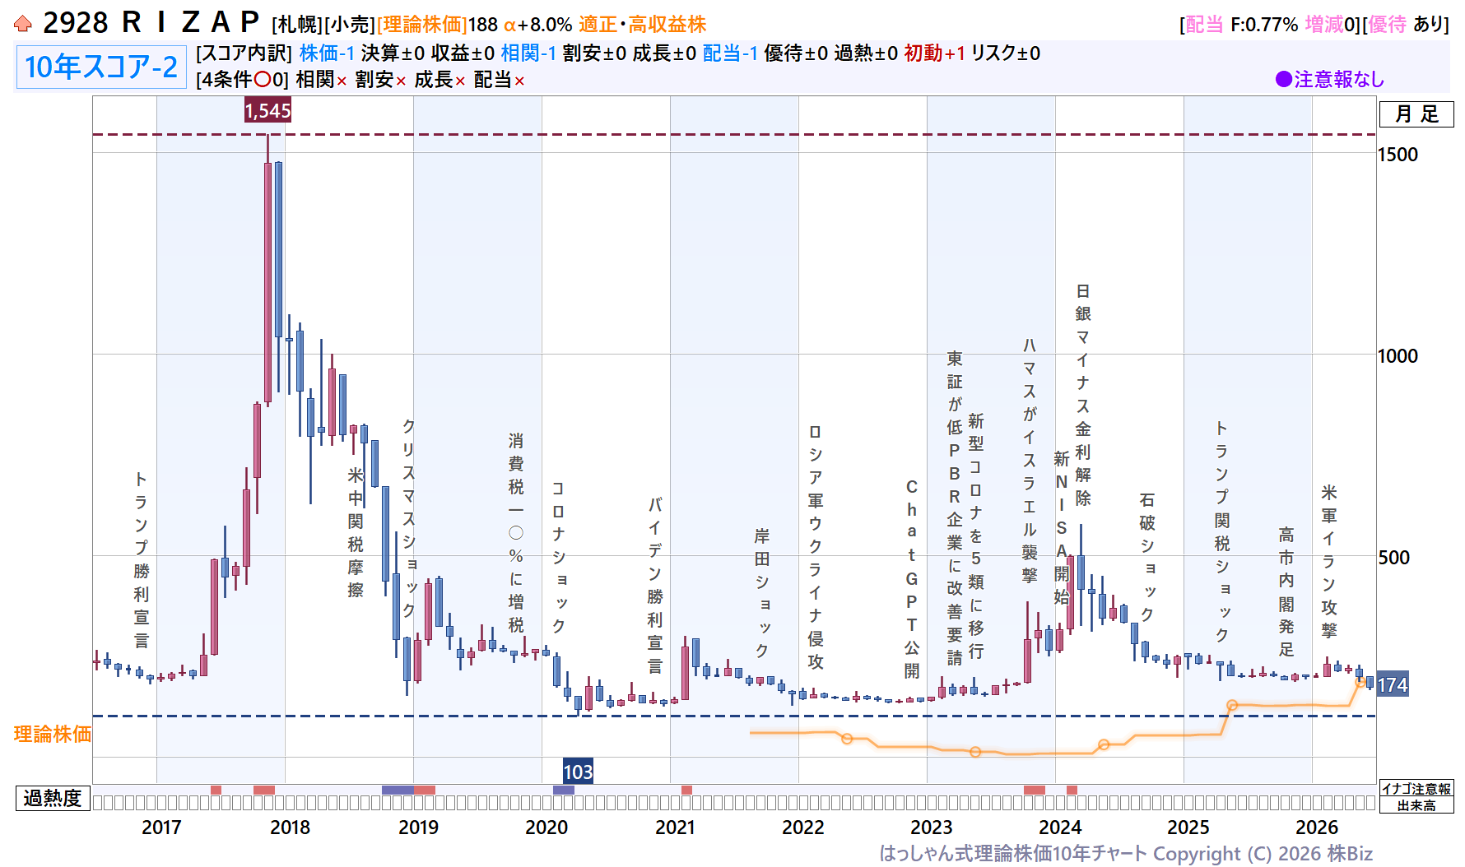The image size is (1465, 867).
Task: Click the [小売] sector tag
Action: pos(350,25)
